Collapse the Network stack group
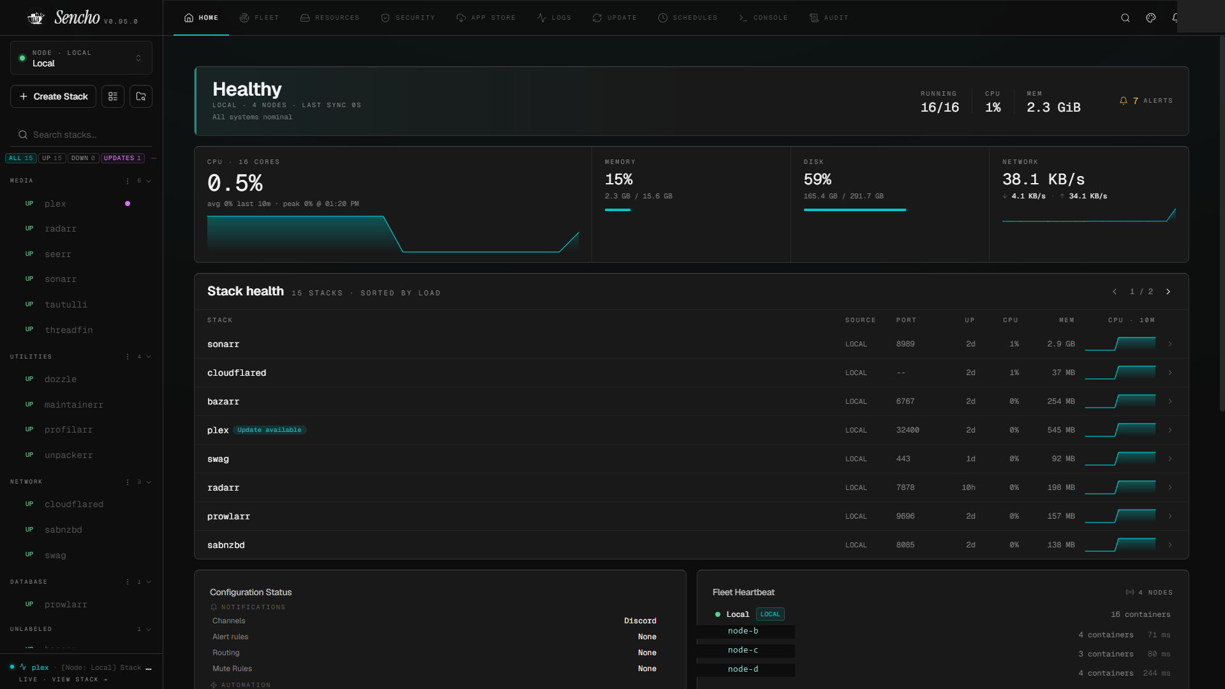The height and width of the screenshot is (689, 1225). [149, 482]
